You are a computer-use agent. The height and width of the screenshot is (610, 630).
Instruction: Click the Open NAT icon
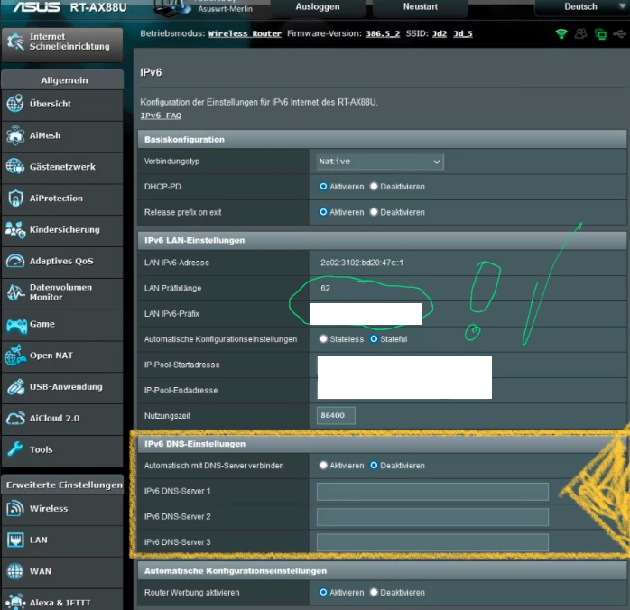click(15, 356)
